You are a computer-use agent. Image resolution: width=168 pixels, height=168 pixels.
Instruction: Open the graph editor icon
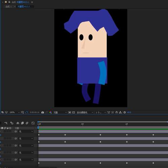(x=33, y=123)
